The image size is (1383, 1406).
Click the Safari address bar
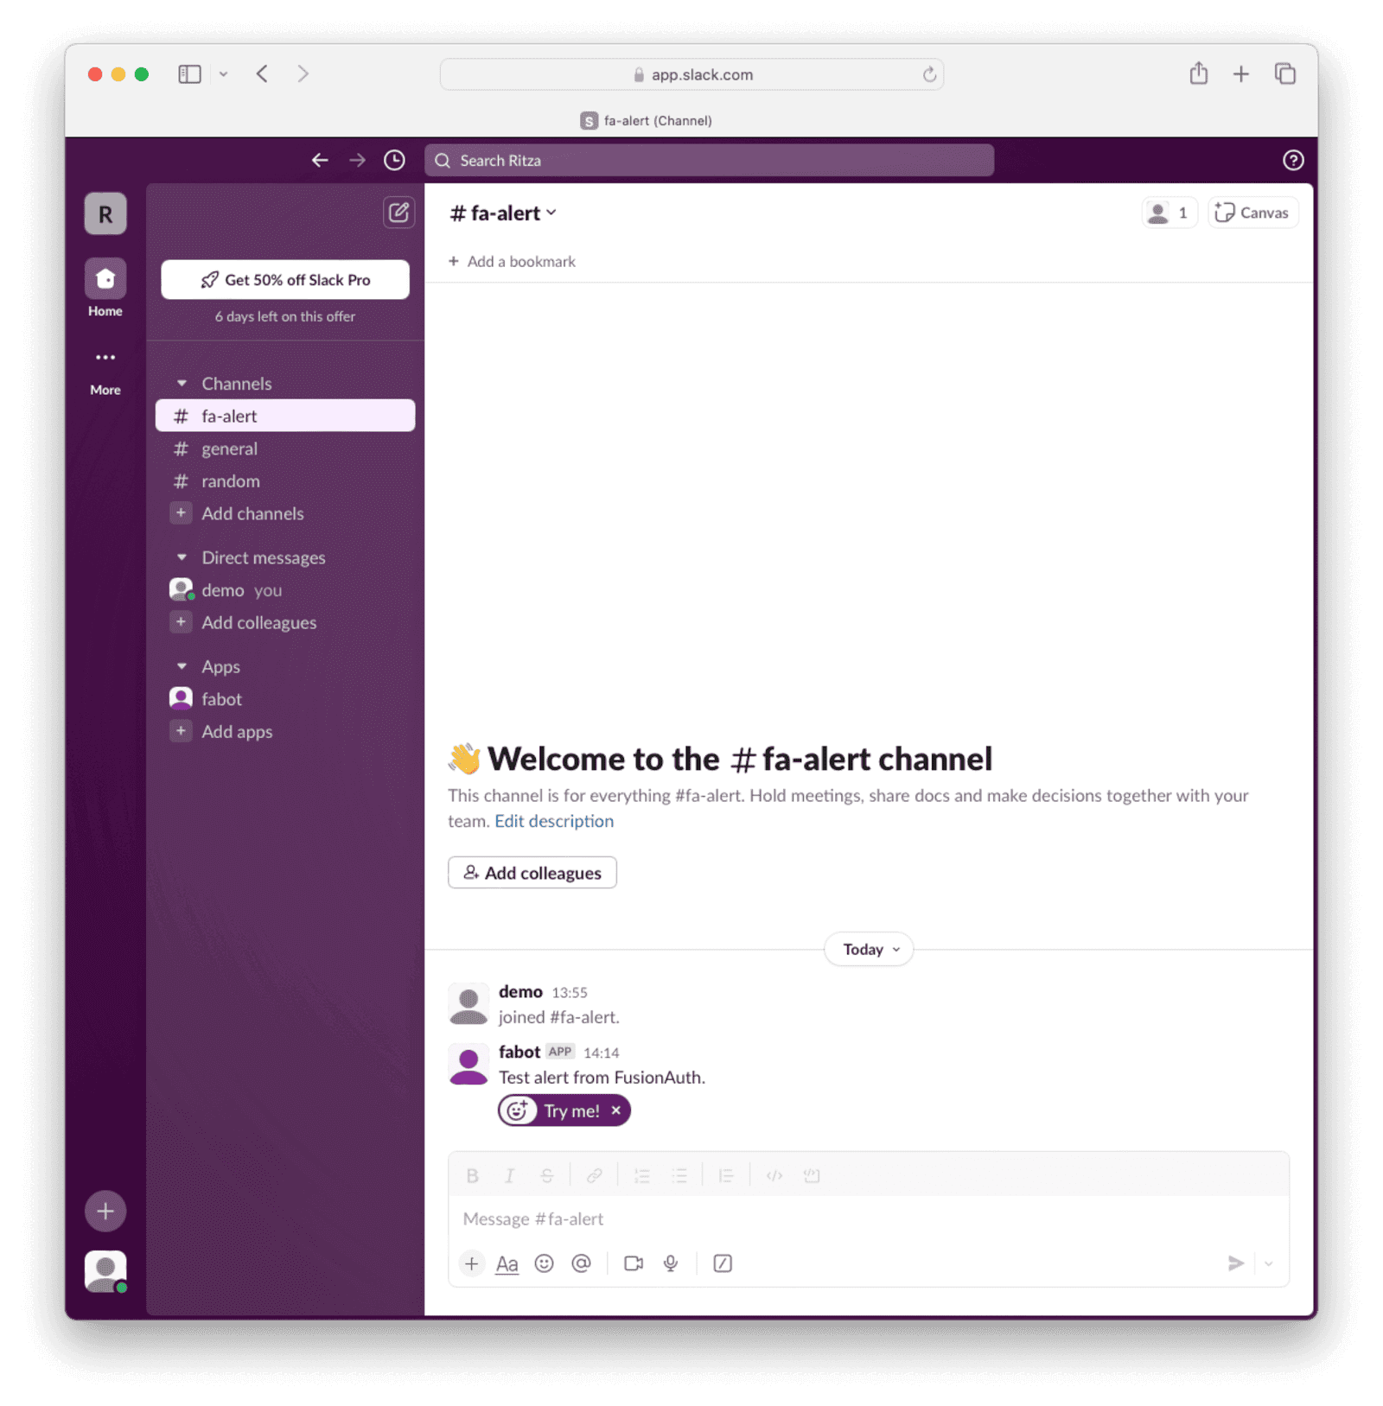[691, 74]
